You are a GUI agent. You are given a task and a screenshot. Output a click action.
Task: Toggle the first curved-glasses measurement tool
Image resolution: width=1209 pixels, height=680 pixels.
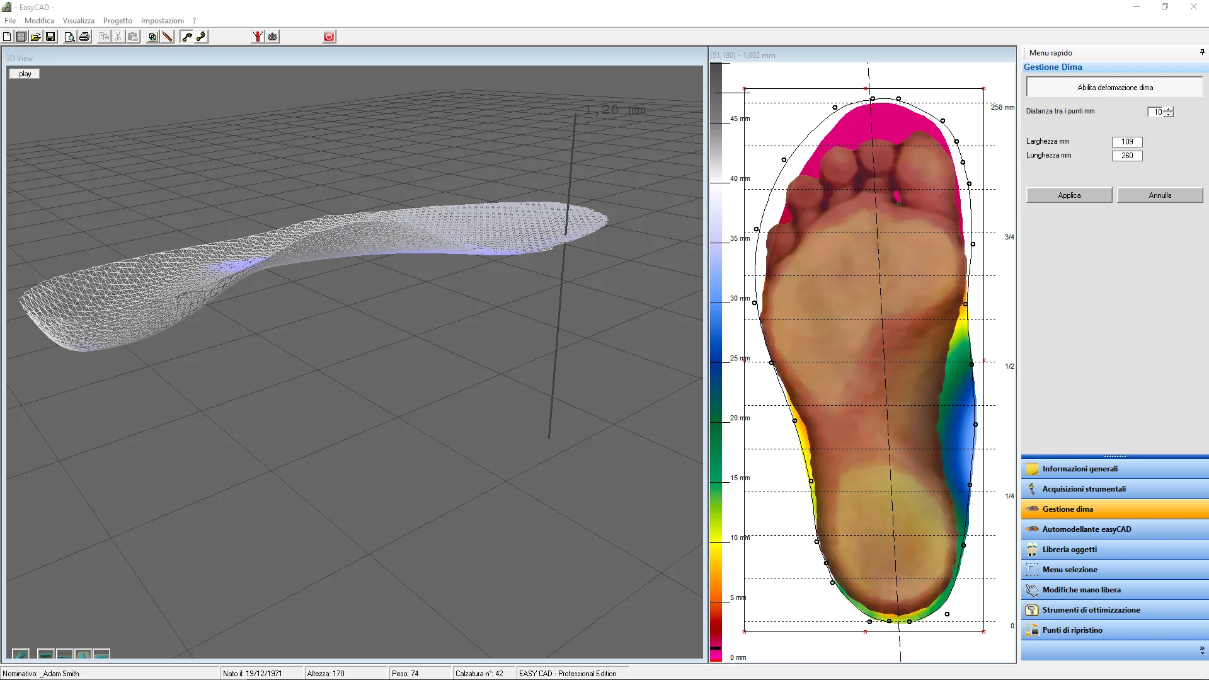(x=186, y=36)
